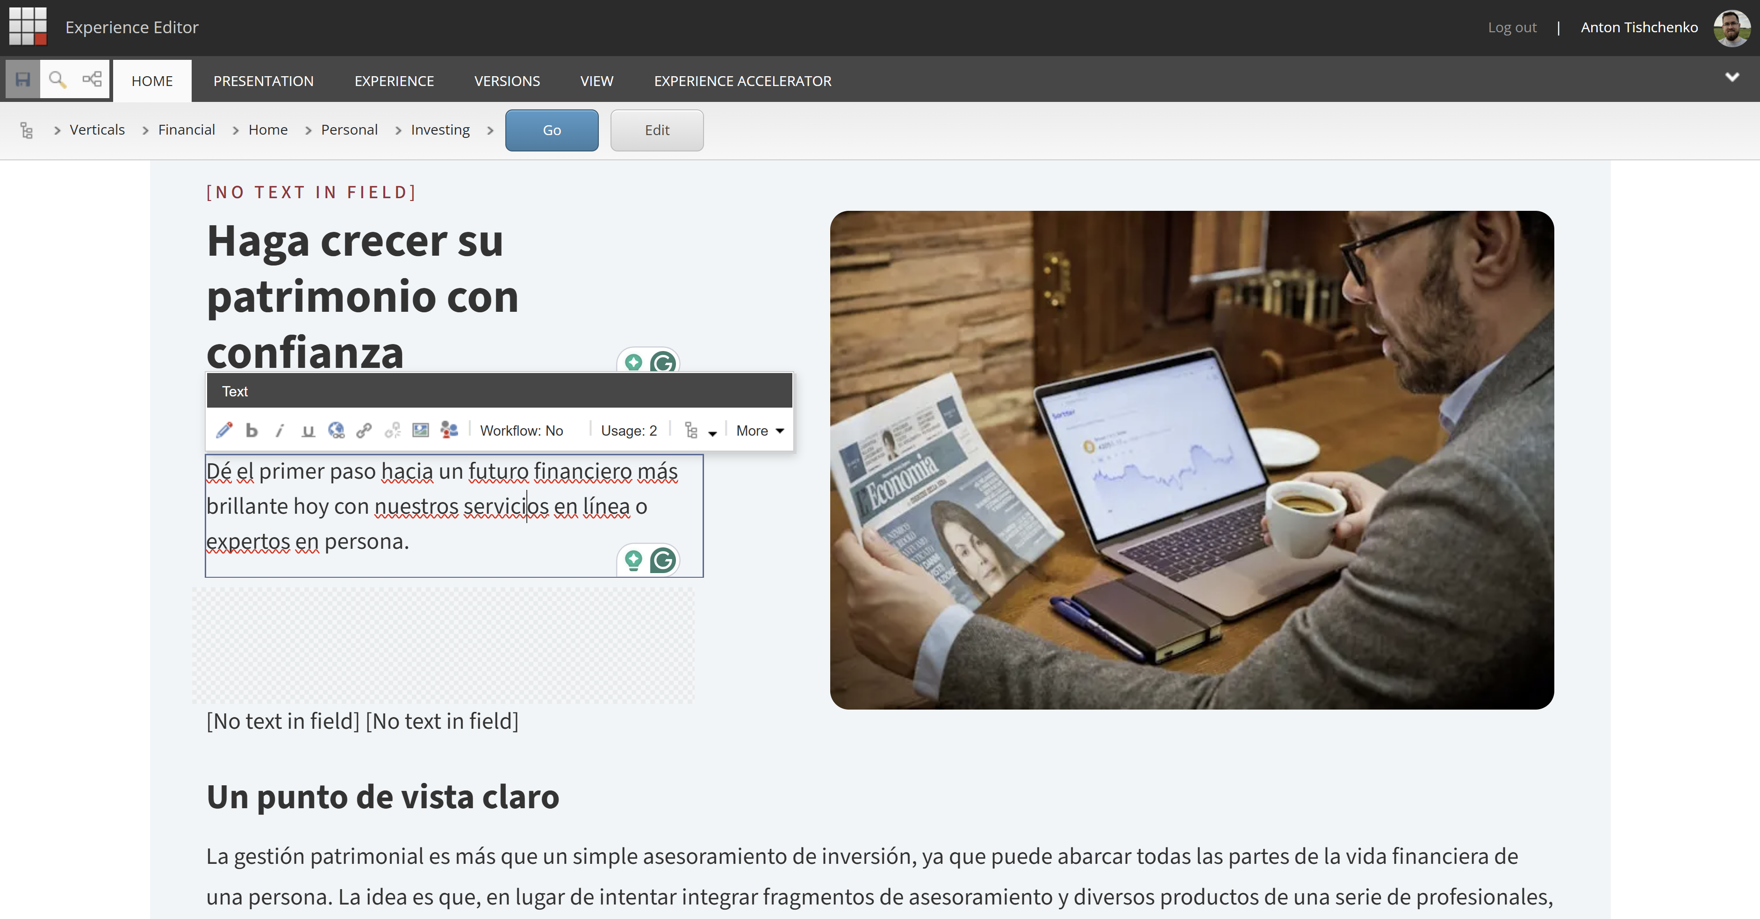The height and width of the screenshot is (919, 1760).
Task: Click the magnifier search icon in ribbon
Action: 57,80
